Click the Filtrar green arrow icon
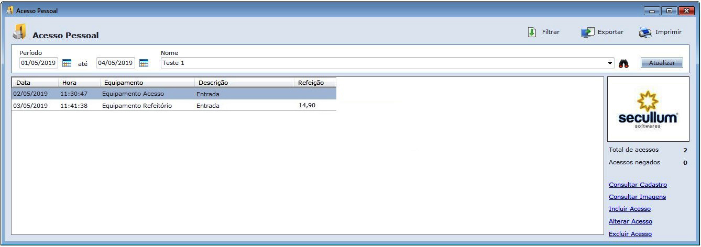The image size is (701, 247). (532, 32)
